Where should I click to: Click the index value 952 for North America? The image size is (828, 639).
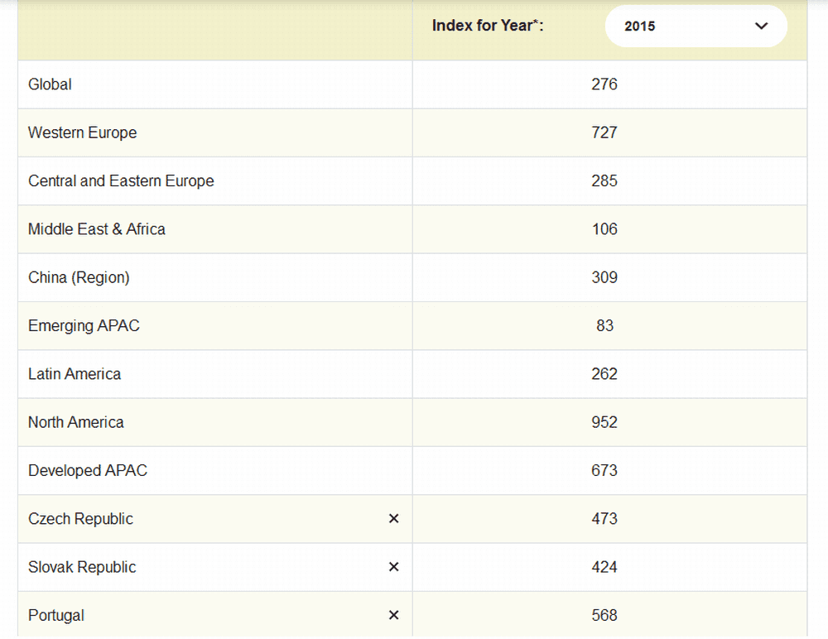pos(604,422)
